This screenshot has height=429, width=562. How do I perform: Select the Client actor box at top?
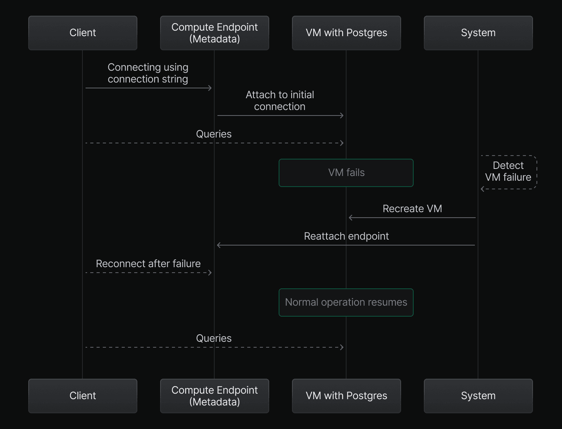coord(82,33)
